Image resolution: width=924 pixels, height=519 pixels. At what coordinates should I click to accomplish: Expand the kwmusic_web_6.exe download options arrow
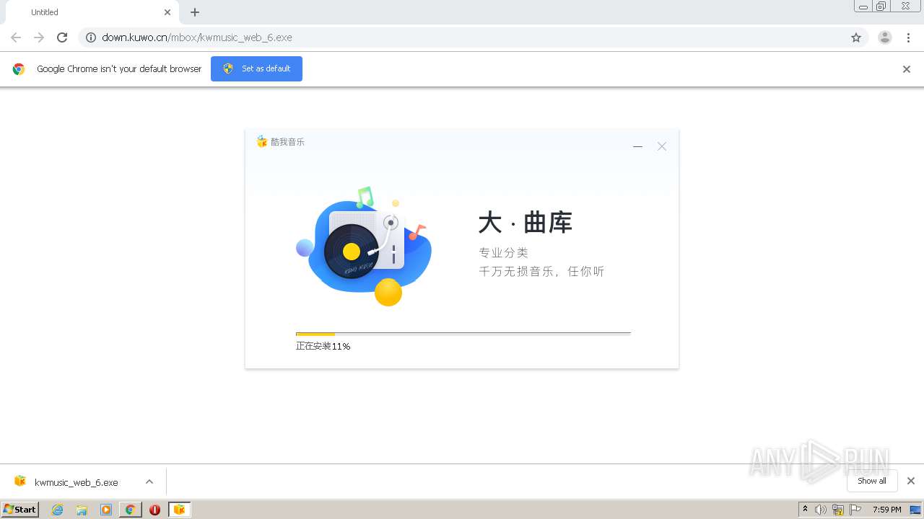(x=149, y=482)
